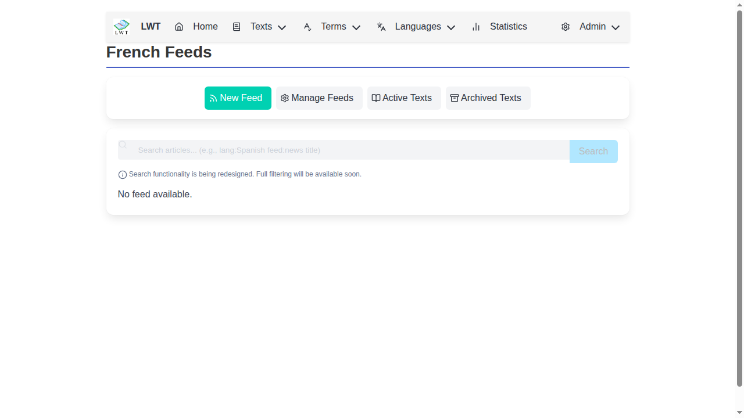Click the translate icon beside Languages
The height and width of the screenshot is (418, 744).
coord(381,26)
